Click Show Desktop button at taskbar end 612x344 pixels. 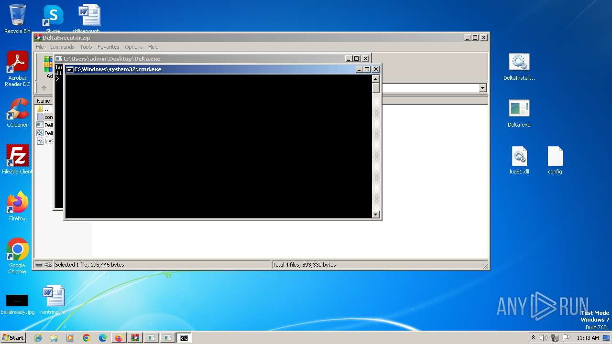[x=607, y=338]
